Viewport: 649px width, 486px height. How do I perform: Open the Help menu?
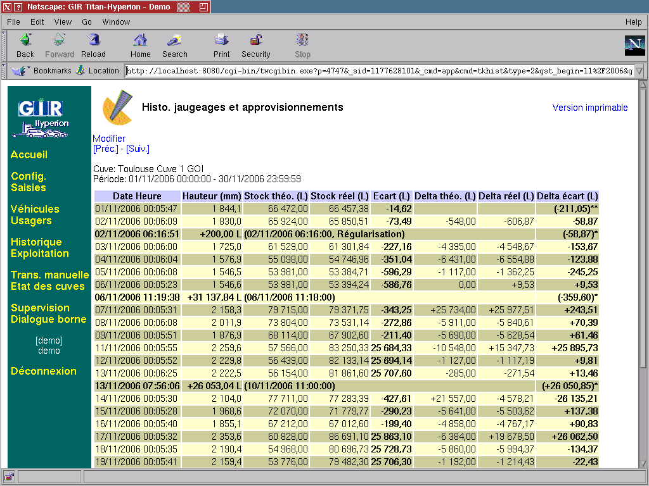(x=633, y=22)
